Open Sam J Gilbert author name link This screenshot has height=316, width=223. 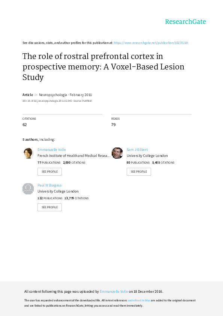137,149
